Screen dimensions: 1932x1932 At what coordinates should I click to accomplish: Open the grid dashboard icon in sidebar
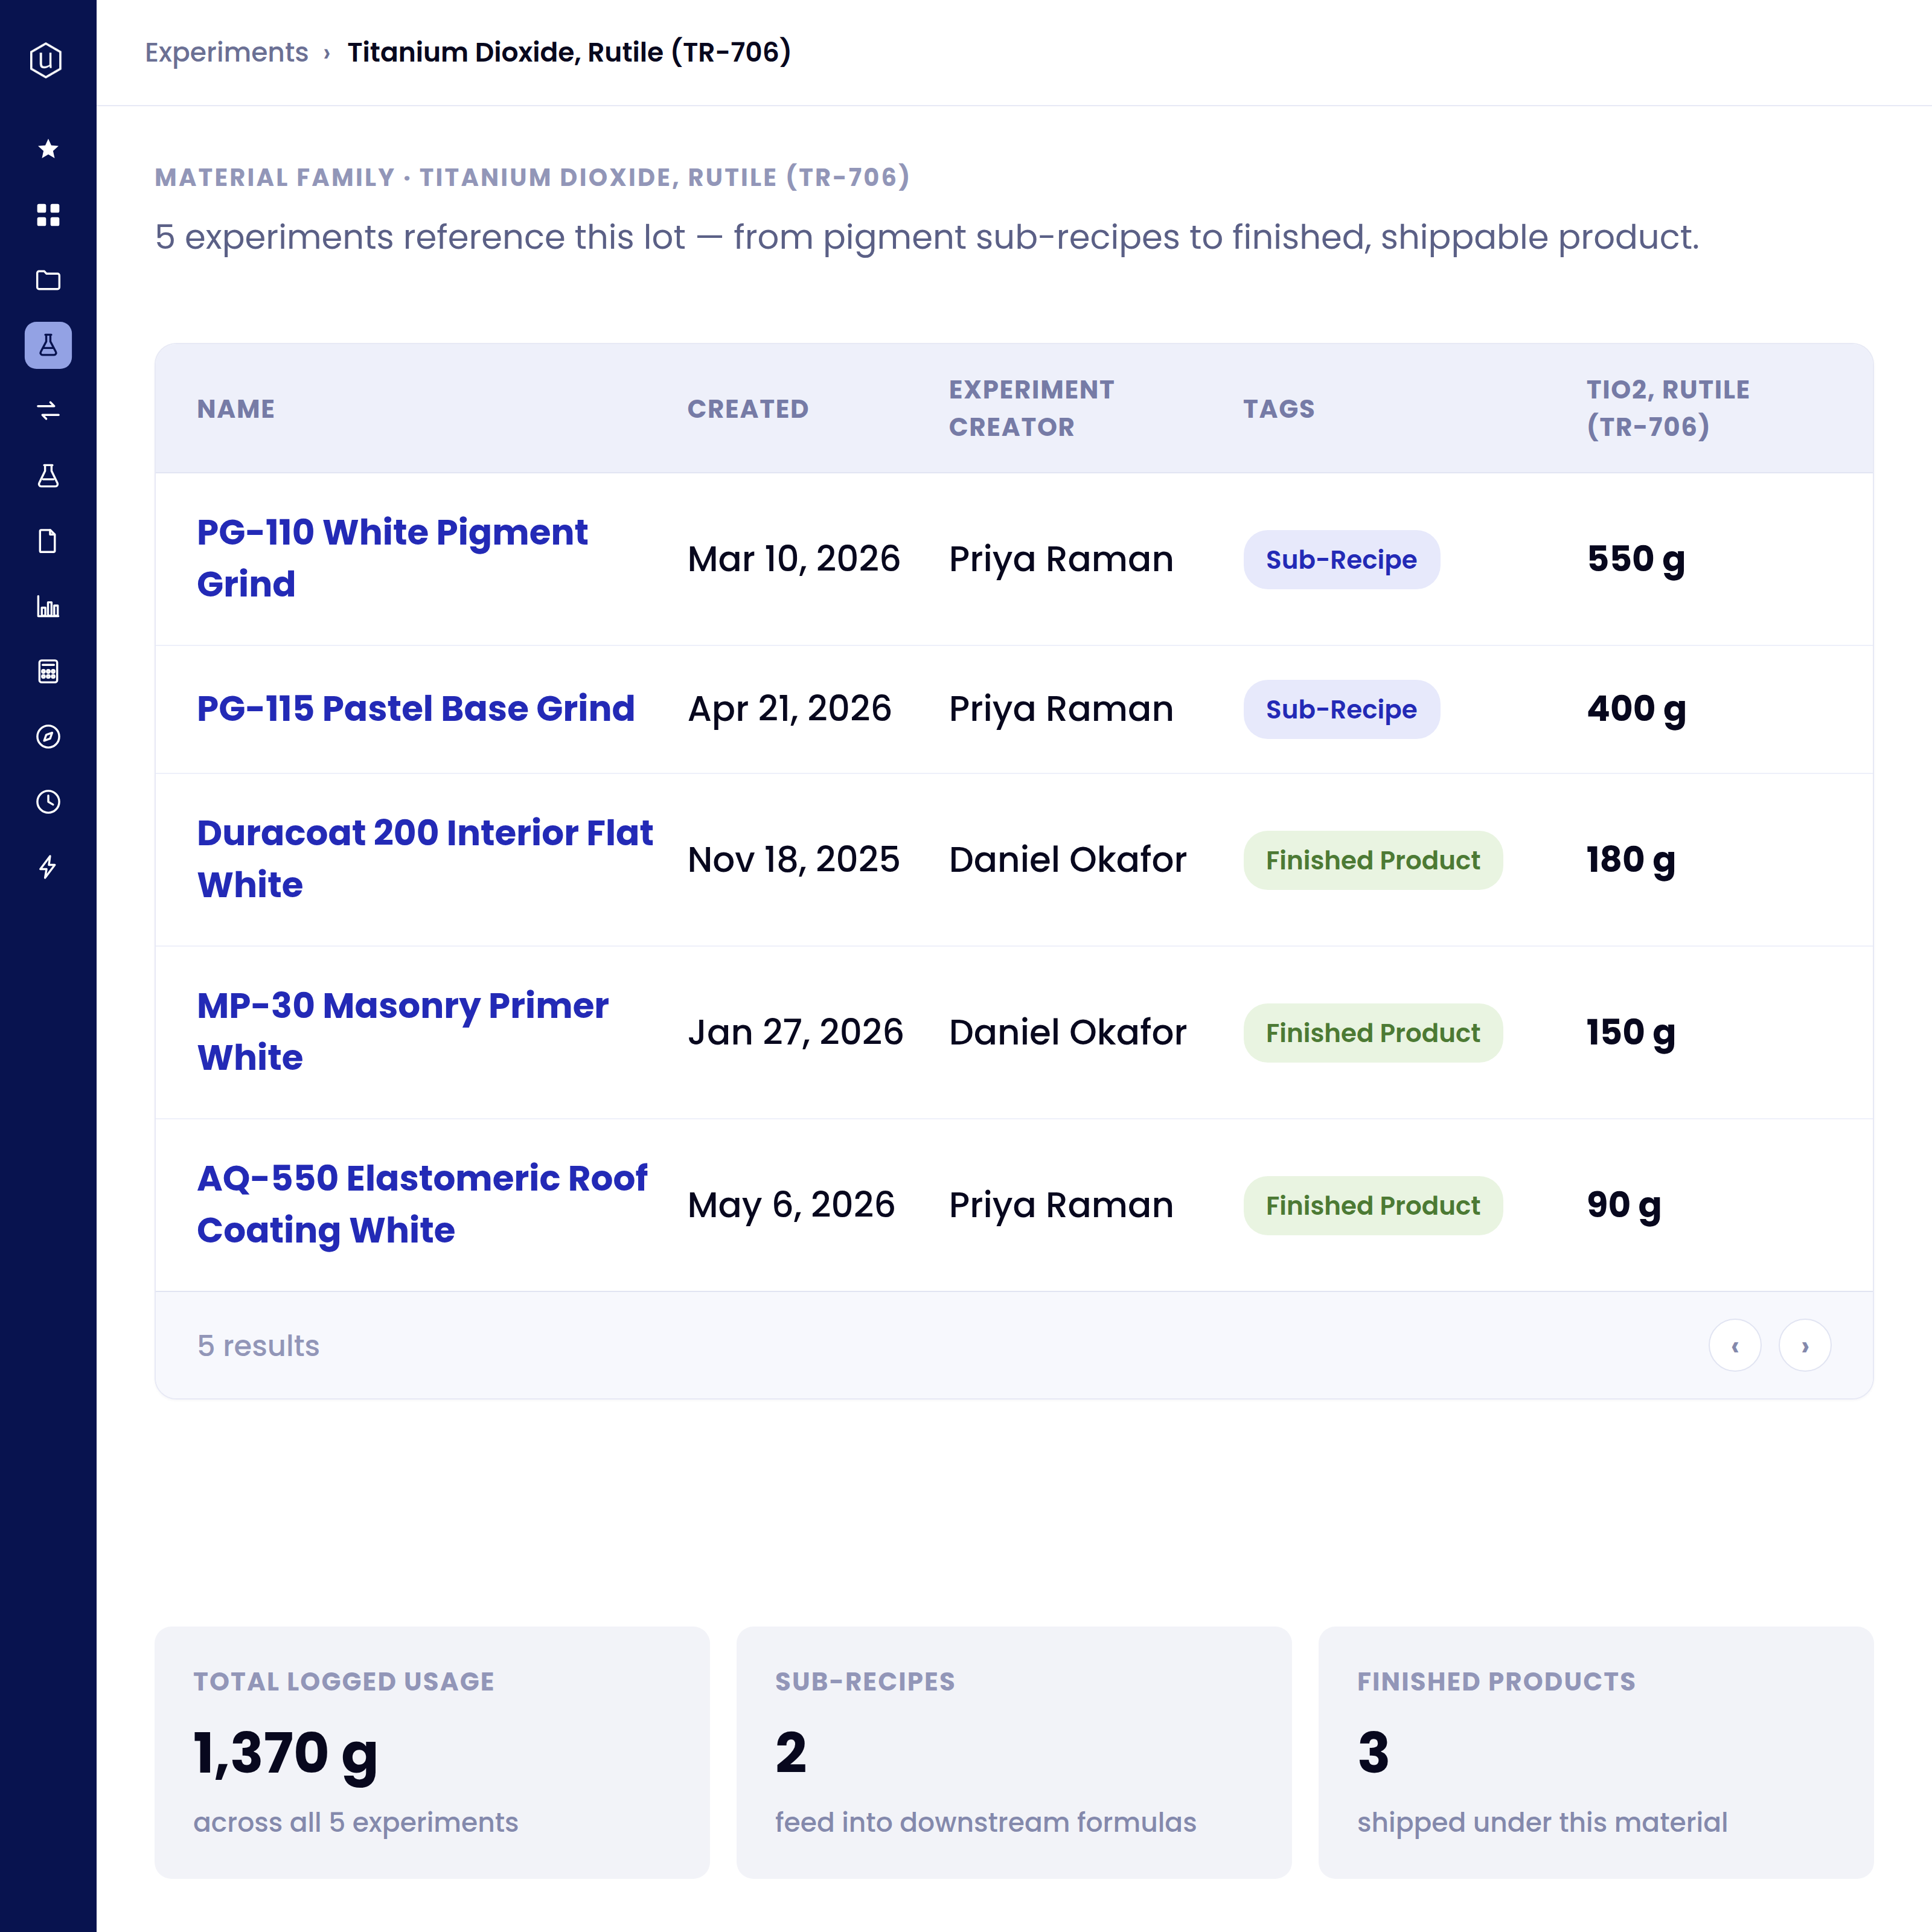coord(48,215)
